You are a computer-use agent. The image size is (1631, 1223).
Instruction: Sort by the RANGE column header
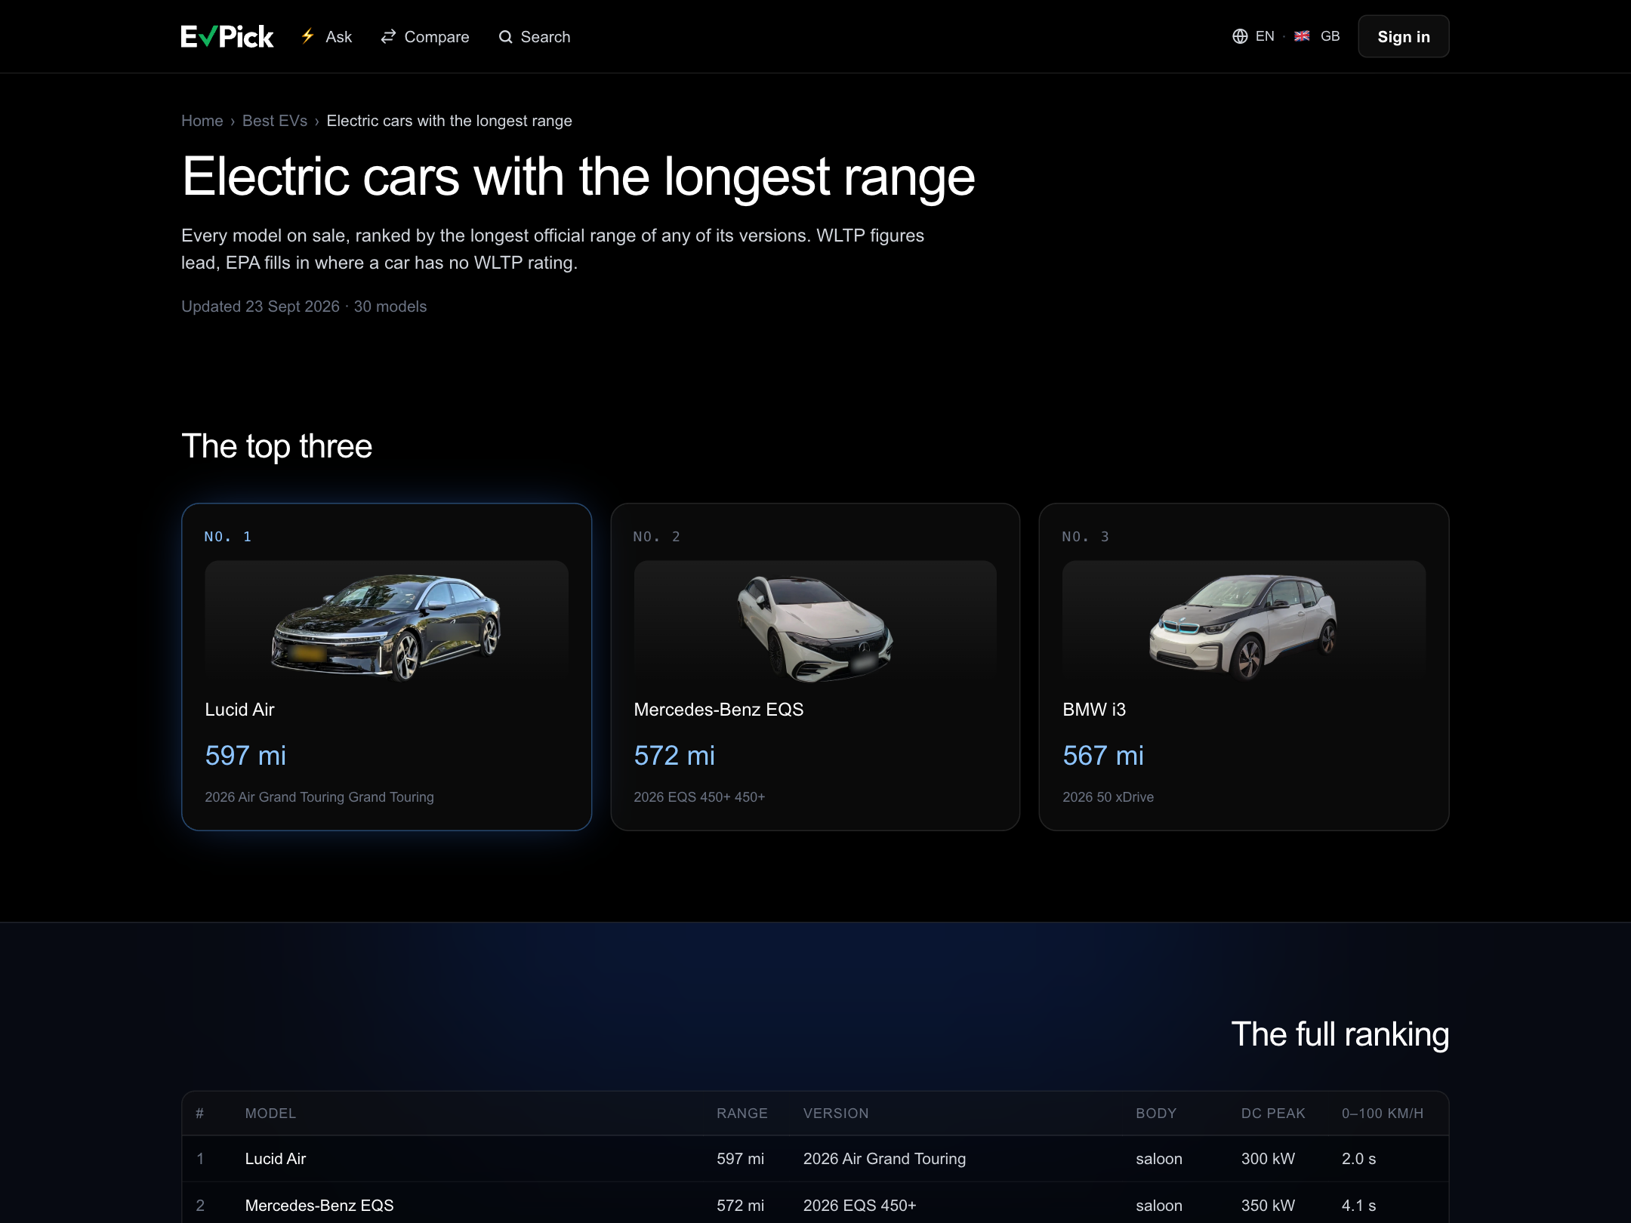[742, 1114]
